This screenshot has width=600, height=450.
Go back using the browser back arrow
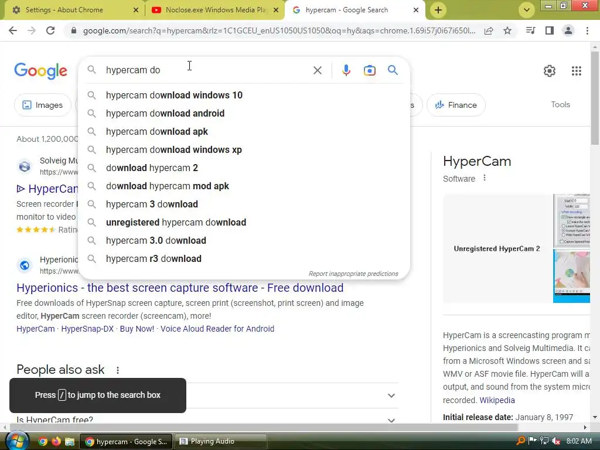pyautogui.click(x=13, y=30)
